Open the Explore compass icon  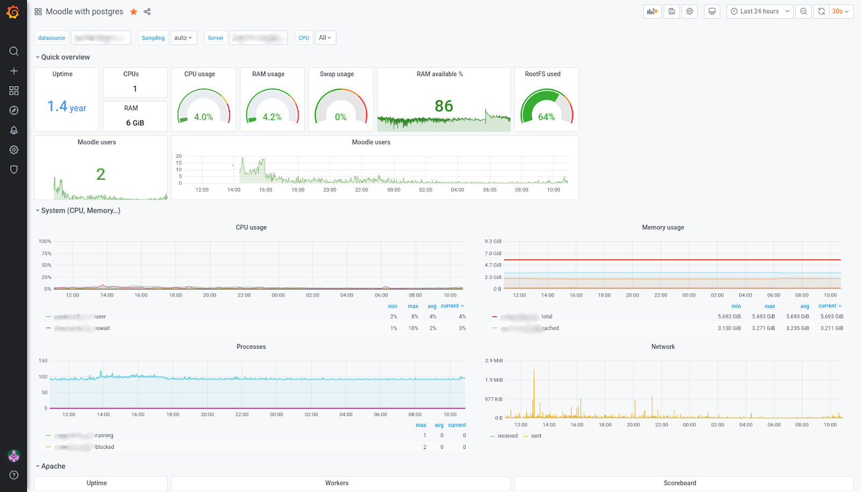[14, 110]
